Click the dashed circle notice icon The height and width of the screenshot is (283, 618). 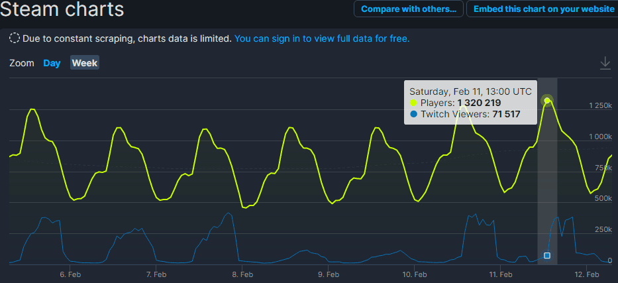(x=15, y=38)
